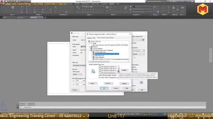Viewport: 213px width, 119px height.
Task: Click the paper size list horizontal scrollbar
Action: tap(108, 73)
